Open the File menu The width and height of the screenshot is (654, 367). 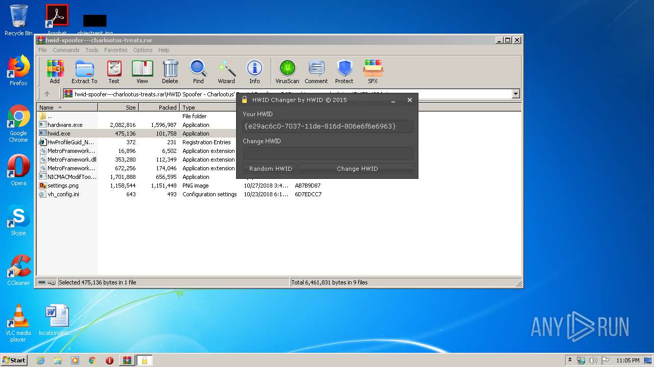click(42, 50)
